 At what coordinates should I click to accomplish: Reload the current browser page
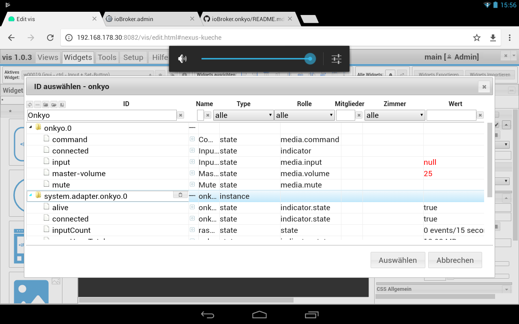[x=50, y=38]
